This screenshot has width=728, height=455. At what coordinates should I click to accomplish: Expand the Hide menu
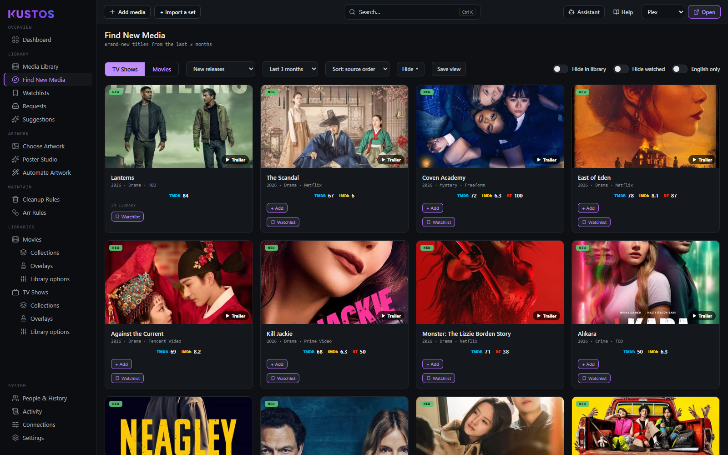(x=410, y=69)
